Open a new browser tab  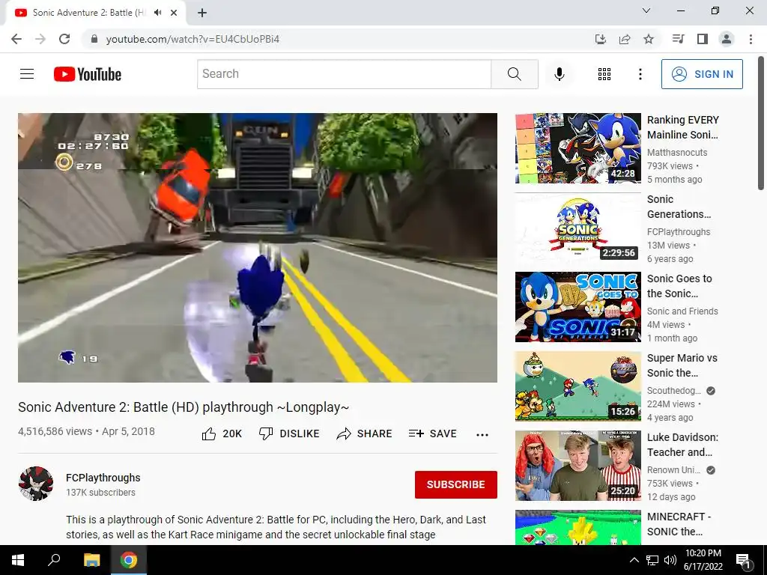(x=202, y=13)
